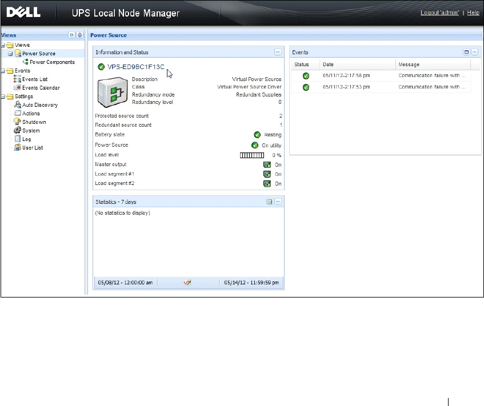Select Power Components tree node

51,62
